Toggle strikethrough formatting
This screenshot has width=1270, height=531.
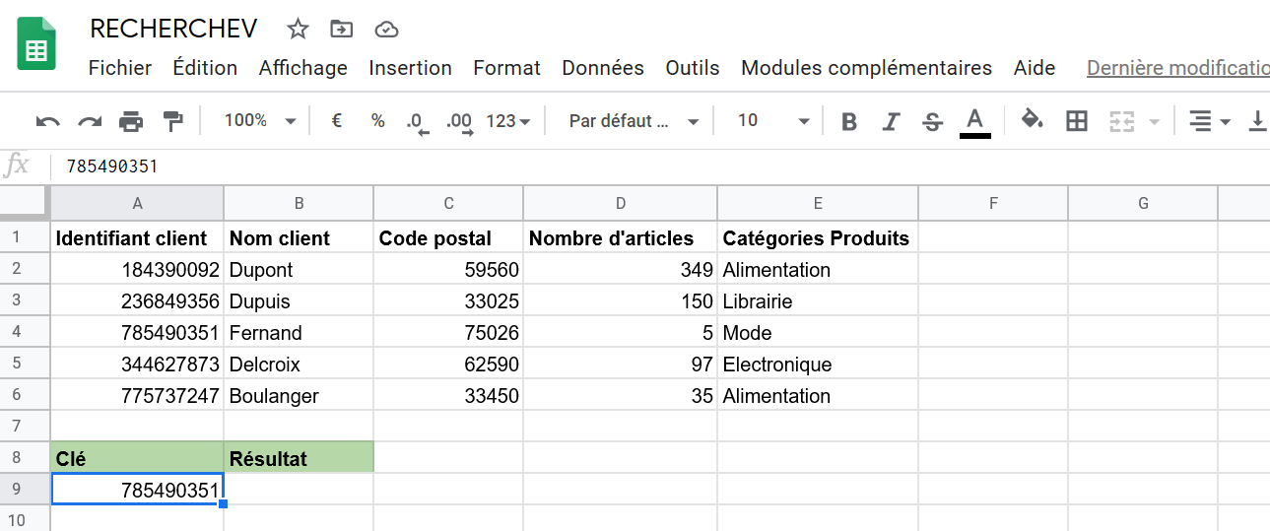point(932,121)
